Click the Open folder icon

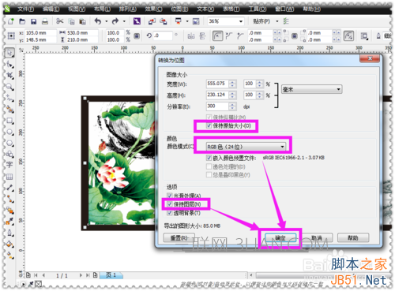(x=22, y=21)
